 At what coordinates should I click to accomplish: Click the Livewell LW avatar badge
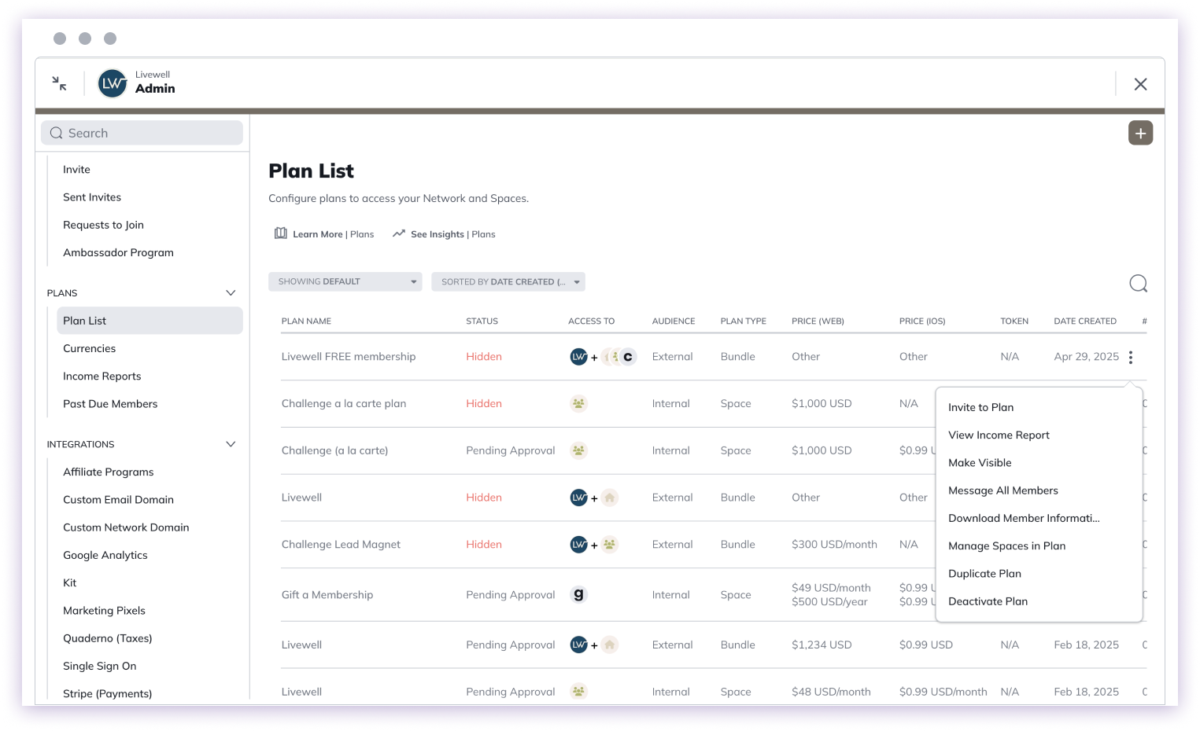(x=112, y=83)
